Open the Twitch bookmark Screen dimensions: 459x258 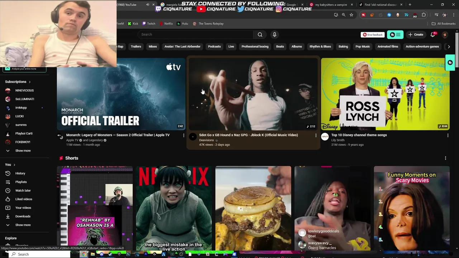tap(149, 24)
